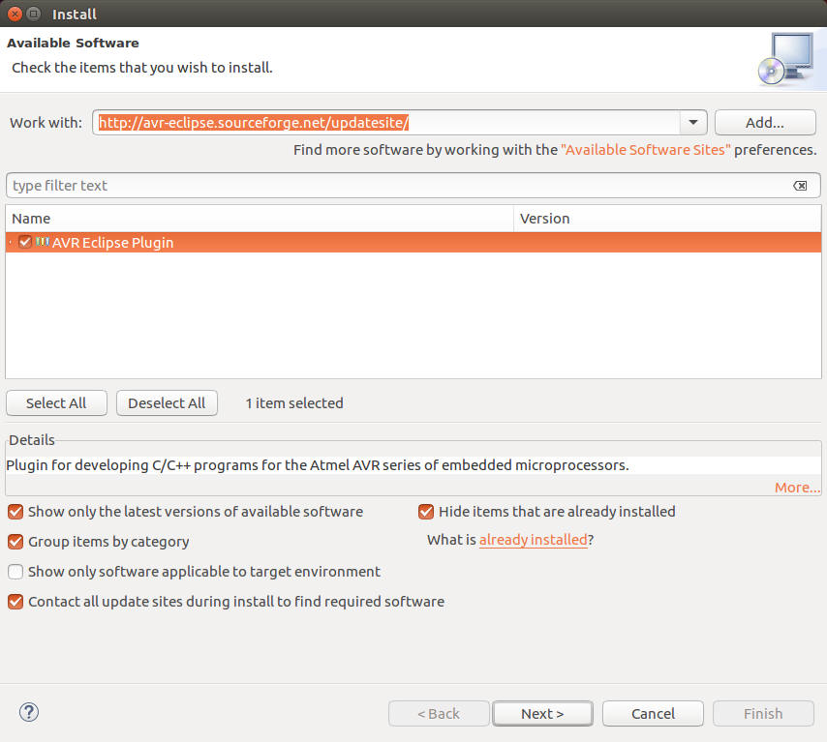This screenshot has width=827, height=742.
Task: Uncheck Hide items that are already installed
Action: point(426,511)
